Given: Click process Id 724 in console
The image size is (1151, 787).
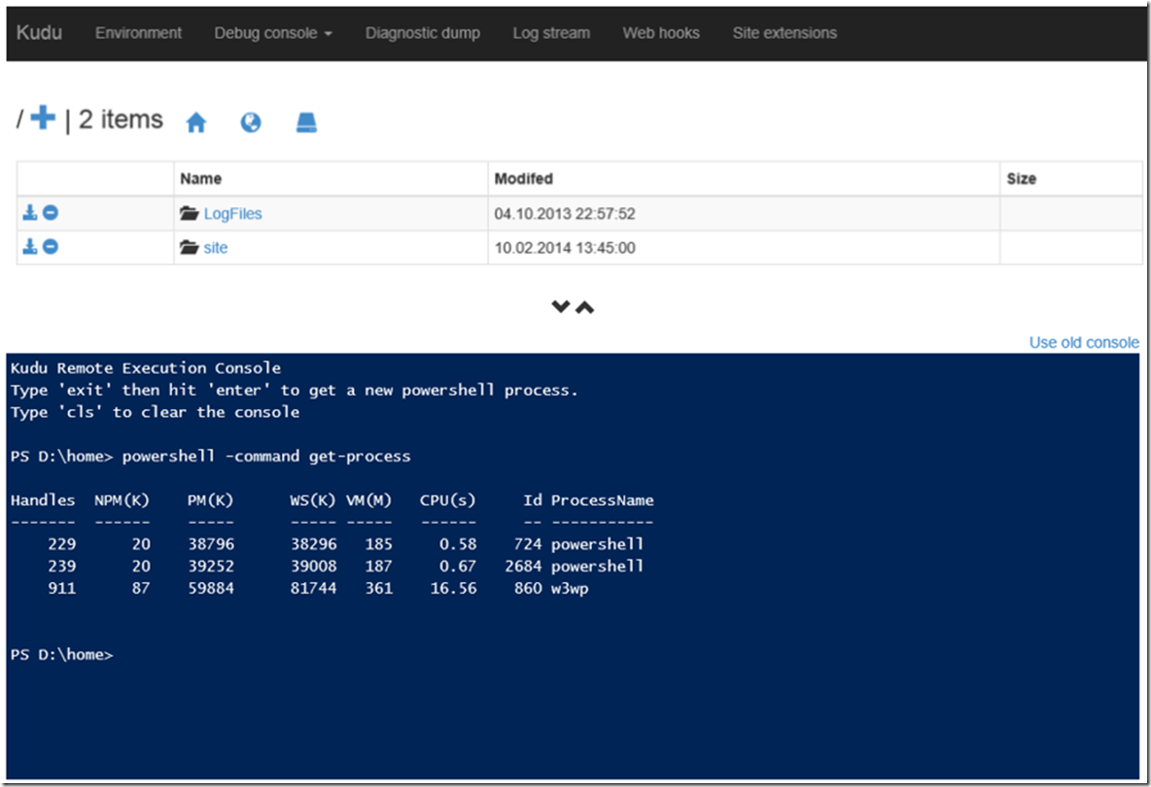Looking at the screenshot, I should 528,544.
